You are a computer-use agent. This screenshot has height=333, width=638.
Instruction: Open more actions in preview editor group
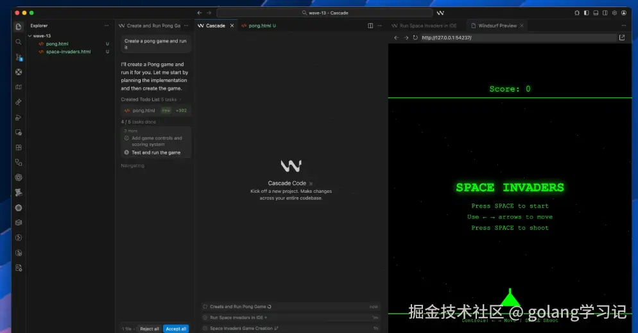(624, 26)
